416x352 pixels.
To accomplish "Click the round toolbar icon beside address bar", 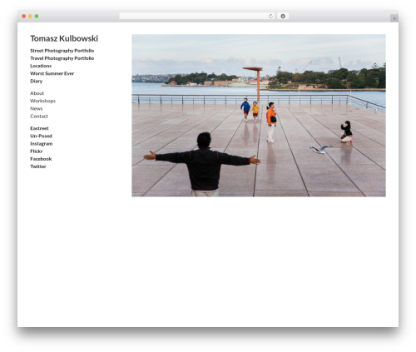I will tap(283, 16).
